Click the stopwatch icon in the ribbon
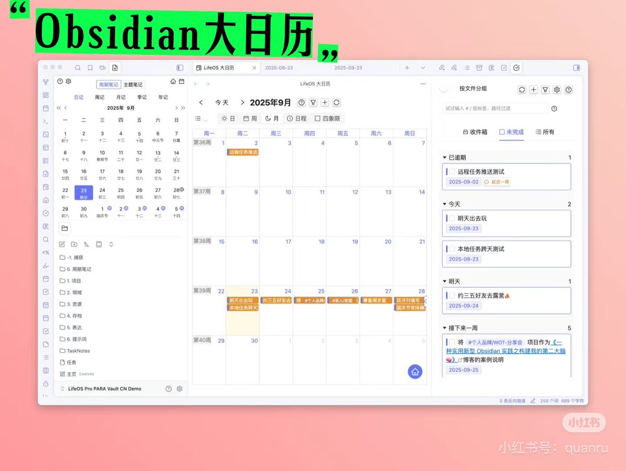Screen dimensions: 626x471 coord(46,383)
